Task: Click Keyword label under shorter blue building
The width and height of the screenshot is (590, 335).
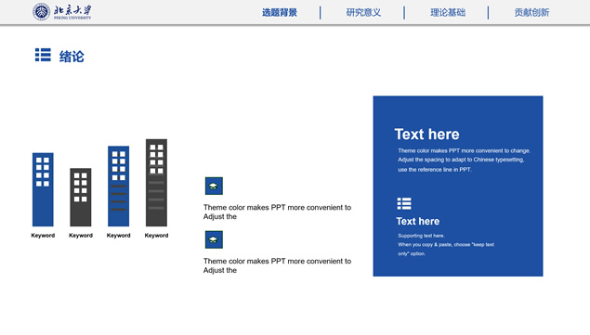Action: [x=43, y=236]
